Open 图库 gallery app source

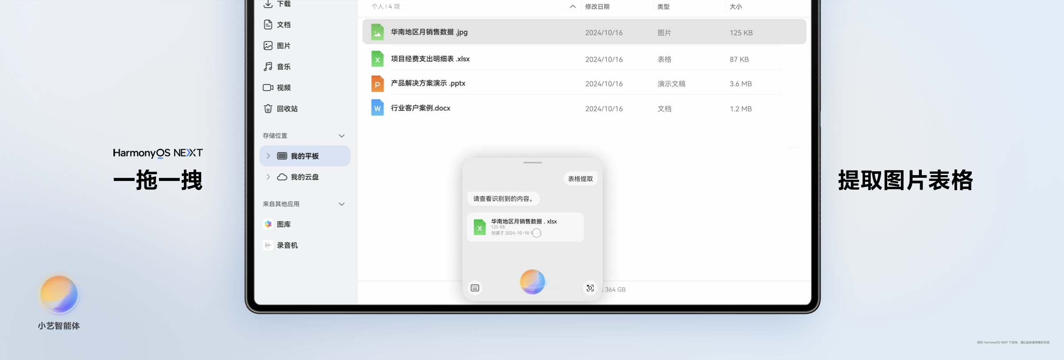277,224
